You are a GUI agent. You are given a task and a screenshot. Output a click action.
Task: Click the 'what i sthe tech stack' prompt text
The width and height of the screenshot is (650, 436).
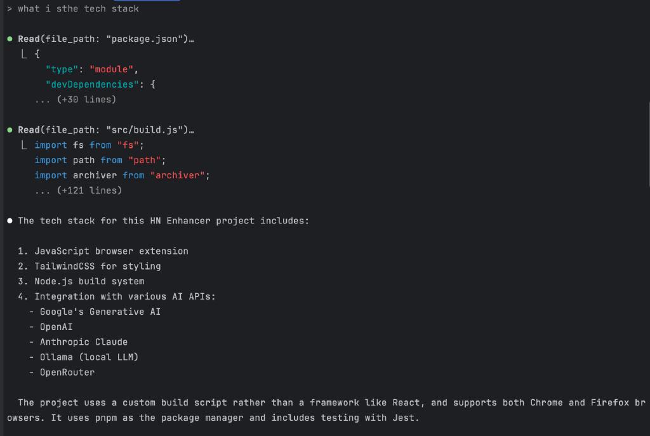78,9
